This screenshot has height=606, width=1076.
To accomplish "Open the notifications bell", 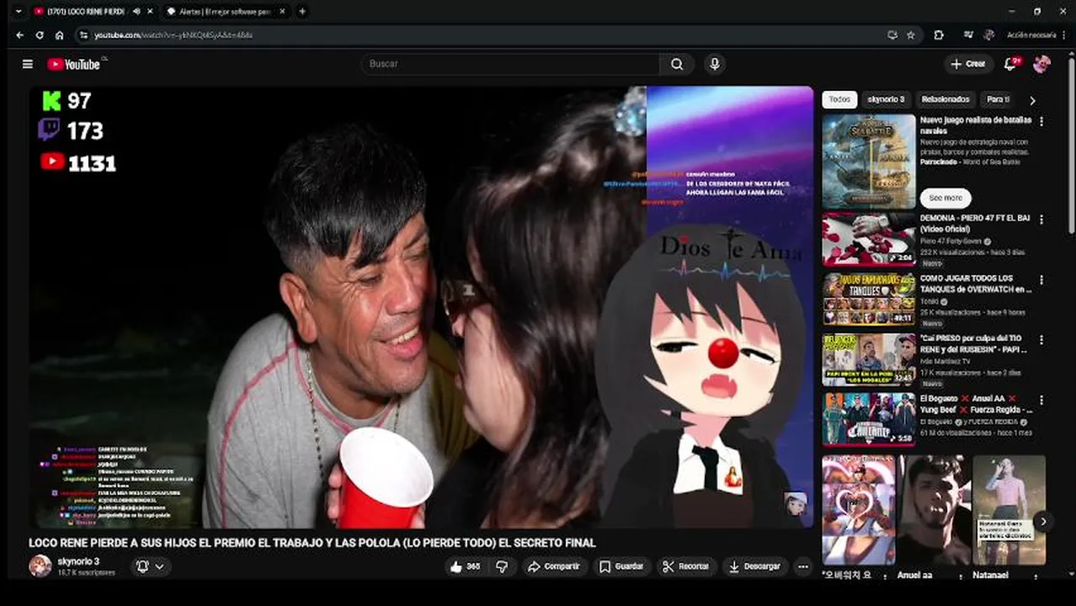I will click(1011, 64).
